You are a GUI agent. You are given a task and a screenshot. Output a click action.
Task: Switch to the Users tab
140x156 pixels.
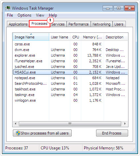(x=119, y=24)
